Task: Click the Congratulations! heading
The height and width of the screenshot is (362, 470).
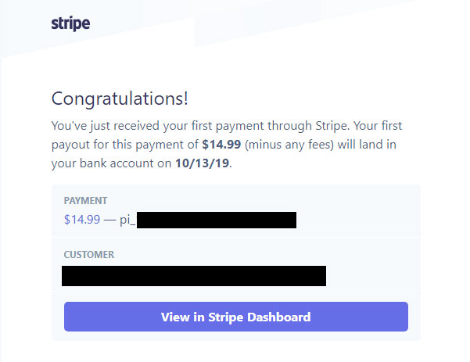Action: click(x=120, y=99)
